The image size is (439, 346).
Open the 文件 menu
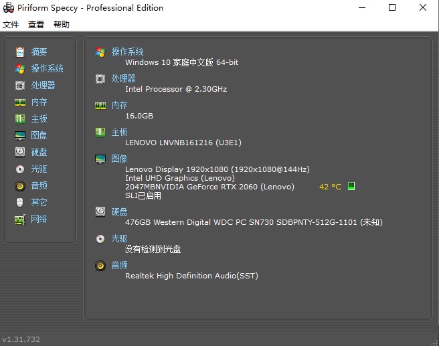pos(11,25)
